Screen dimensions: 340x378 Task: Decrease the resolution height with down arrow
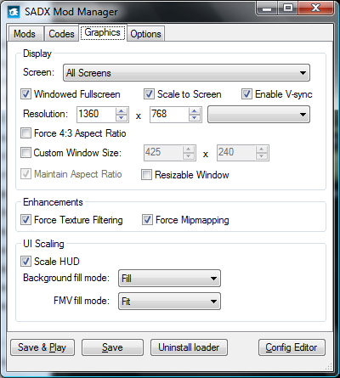195,118
